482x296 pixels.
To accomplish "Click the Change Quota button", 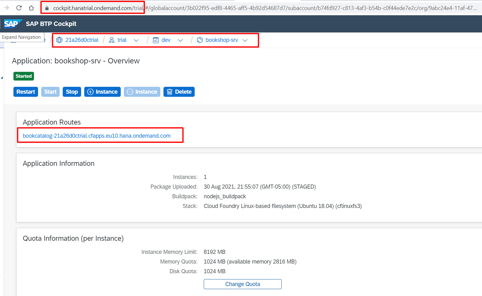I will pos(243,284).
